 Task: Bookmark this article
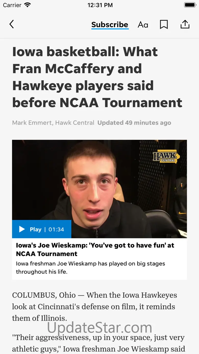[x=164, y=25]
